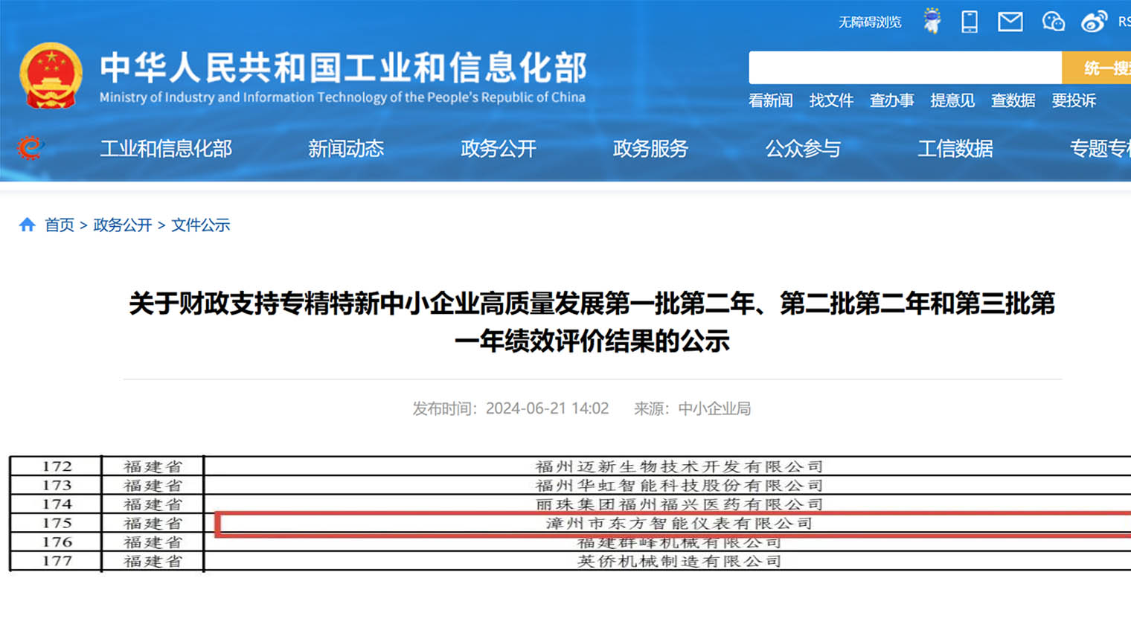1131x636 pixels.
Task: Click 福建省 in row 172
Action: coord(153,466)
